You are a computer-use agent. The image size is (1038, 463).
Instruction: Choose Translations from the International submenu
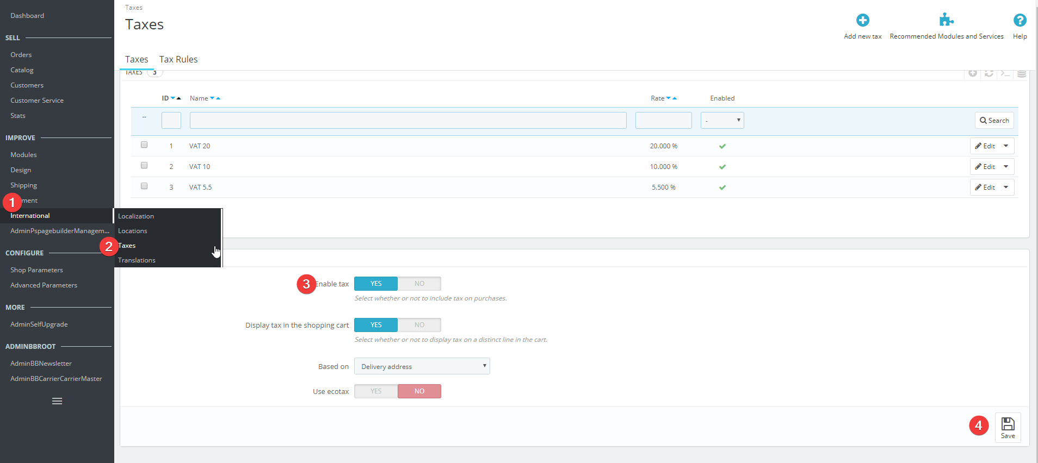137,260
